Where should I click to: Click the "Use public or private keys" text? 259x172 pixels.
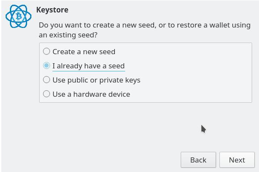(x=96, y=80)
